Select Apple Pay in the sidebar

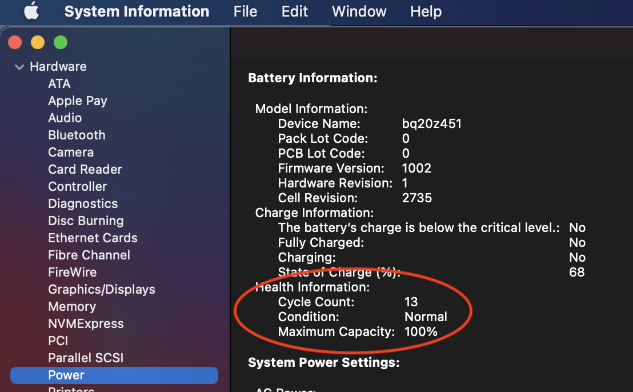(x=78, y=101)
